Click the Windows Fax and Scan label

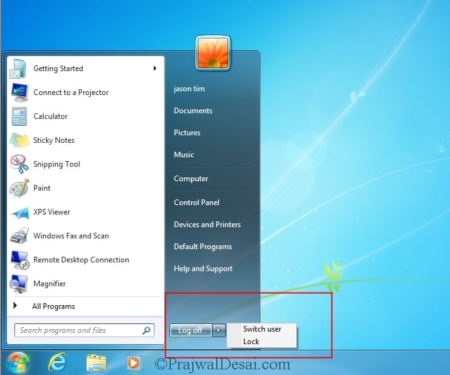[x=71, y=236]
